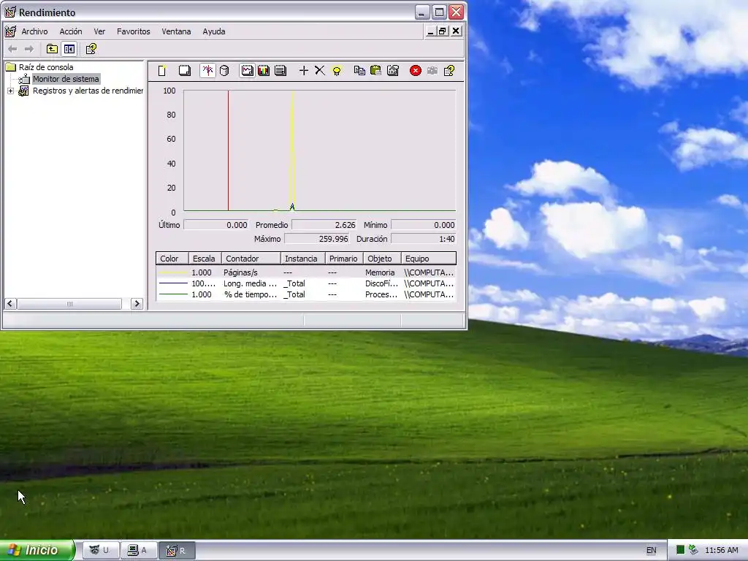Open the Favoritos menu
This screenshot has height=561, width=748.
tap(134, 31)
